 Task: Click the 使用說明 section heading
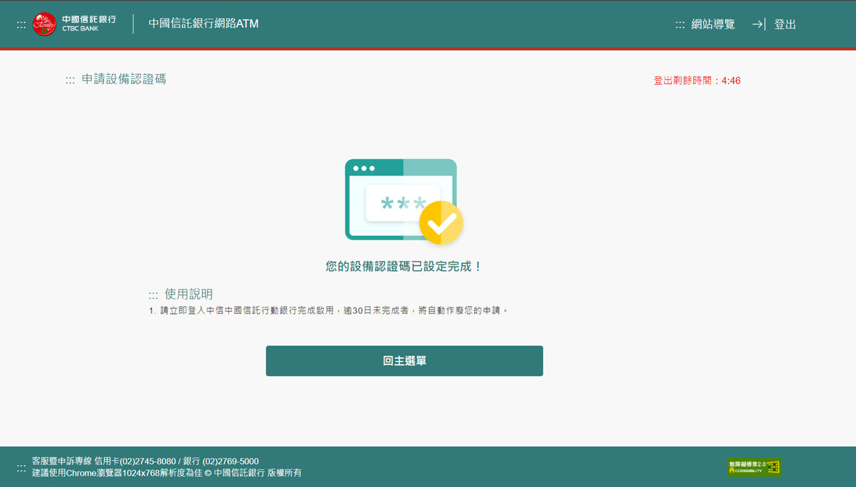click(189, 294)
